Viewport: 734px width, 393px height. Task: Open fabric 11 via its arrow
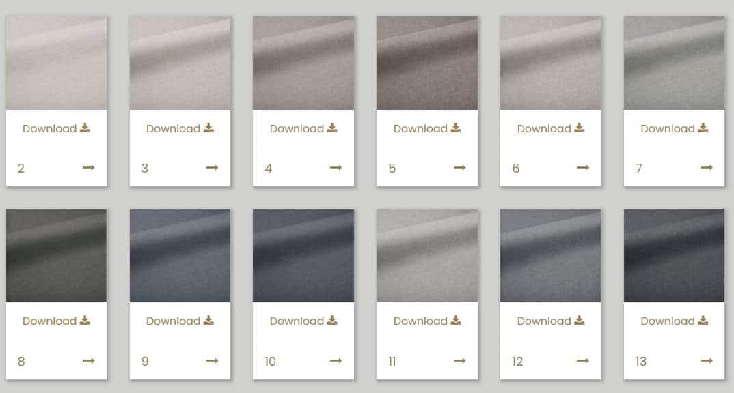point(459,360)
